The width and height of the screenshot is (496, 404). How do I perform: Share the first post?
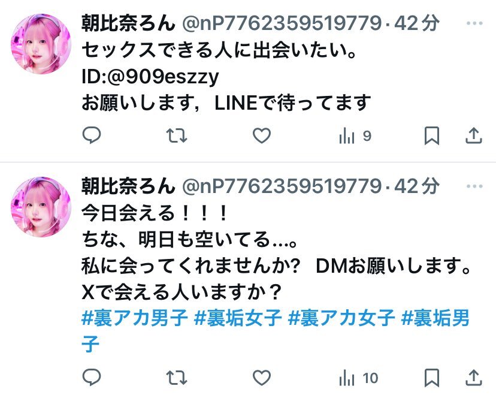point(474,135)
